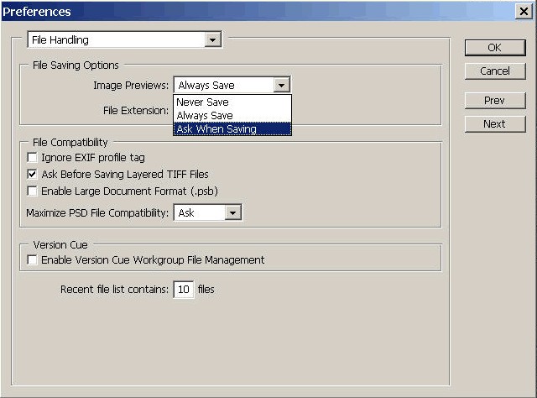Confirm preferences with the OK button
This screenshot has height=398, width=537.
point(494,48)
